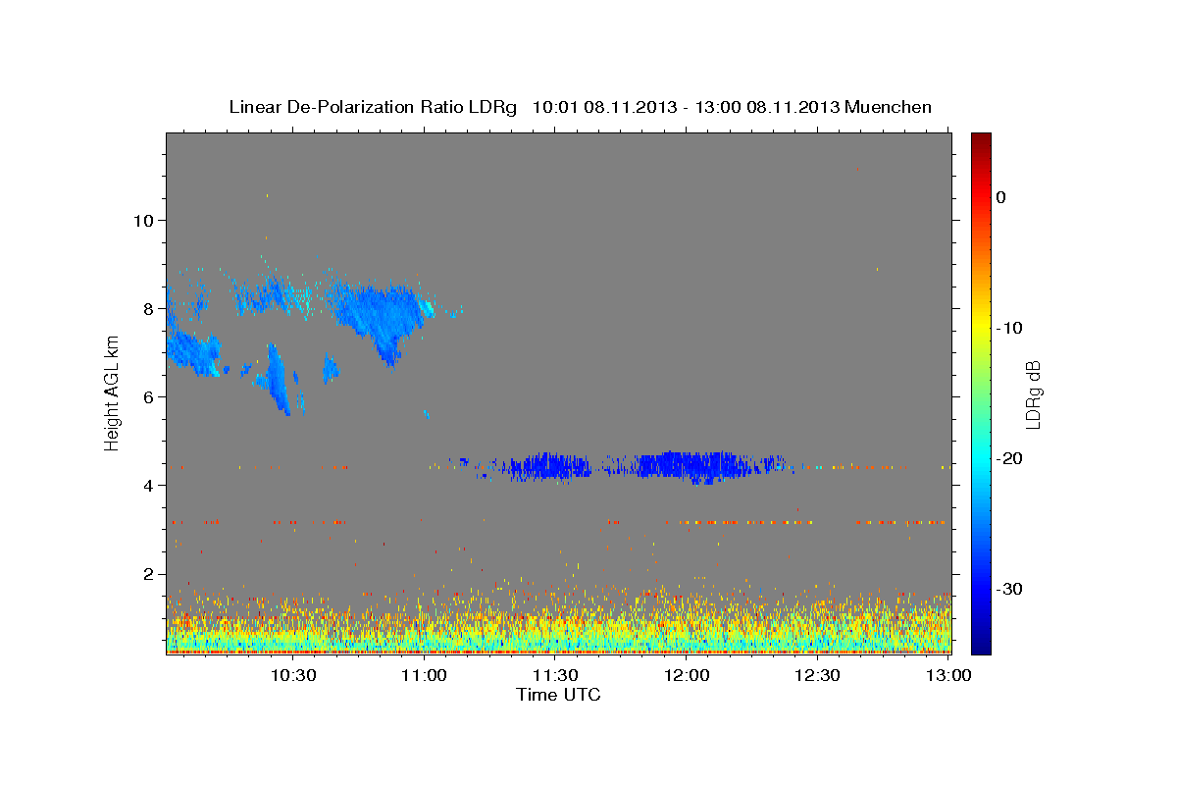Click the 13:00 time tick label

coord(948,676)
